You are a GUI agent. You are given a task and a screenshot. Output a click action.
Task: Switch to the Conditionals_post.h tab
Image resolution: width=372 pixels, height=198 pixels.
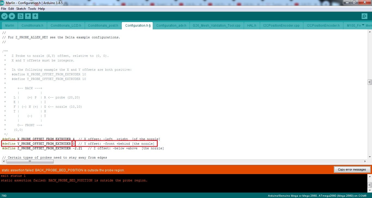pyautogui.click(x=103, y=26)
